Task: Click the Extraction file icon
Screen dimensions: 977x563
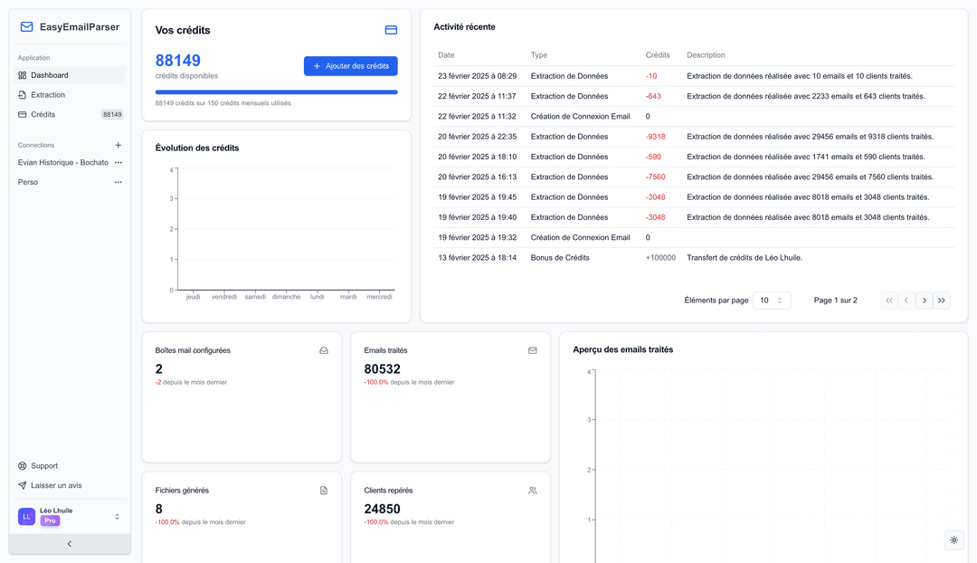Action: [23, 95]
